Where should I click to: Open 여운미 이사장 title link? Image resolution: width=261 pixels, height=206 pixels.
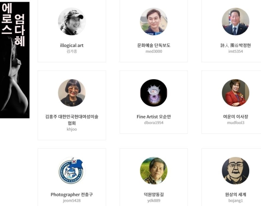tap(235, 117)
